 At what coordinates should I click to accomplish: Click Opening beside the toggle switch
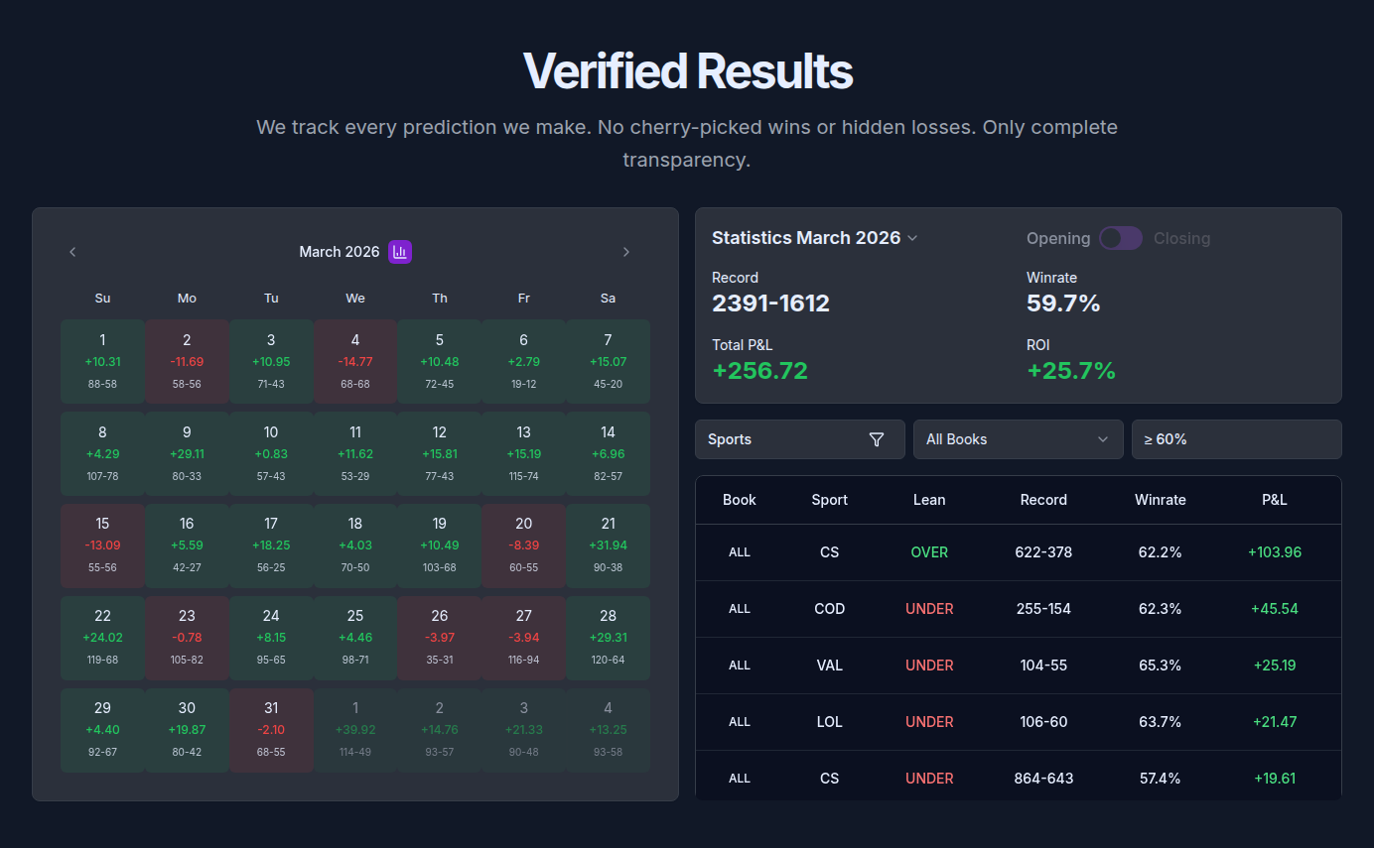click(x=1057, y=238)
